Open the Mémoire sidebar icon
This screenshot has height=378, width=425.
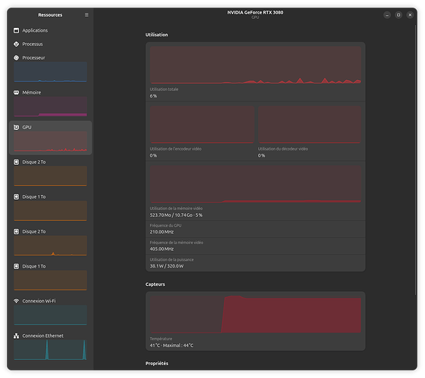point(17,92)
